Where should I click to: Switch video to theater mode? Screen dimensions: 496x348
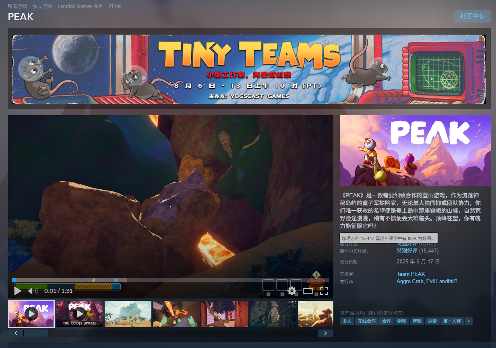[x=308, y=291]
